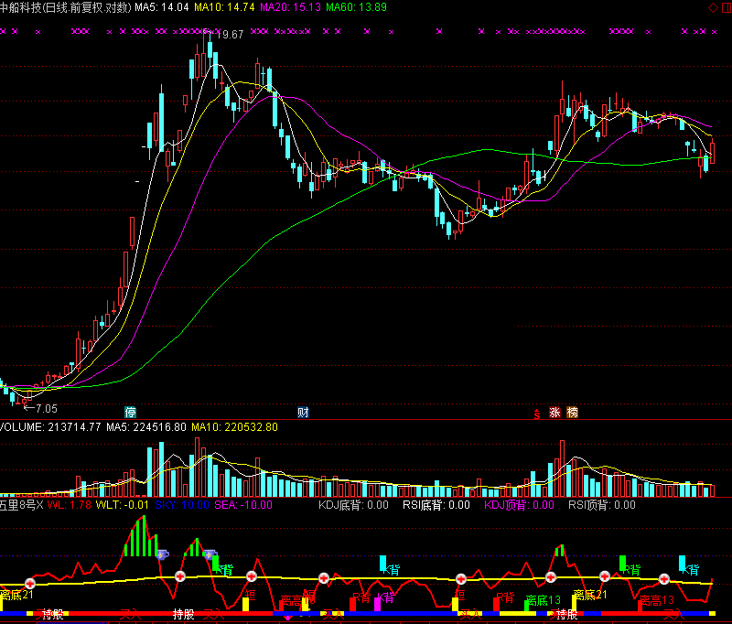This screenshot has height=624, width=732.
Task: Click the 财 financial report marker icon
Action: [x=303, y=412]
